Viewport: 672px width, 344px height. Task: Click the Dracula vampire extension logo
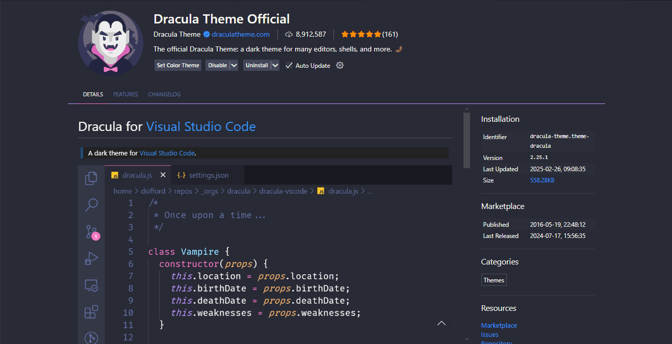[x=111, y=42]
